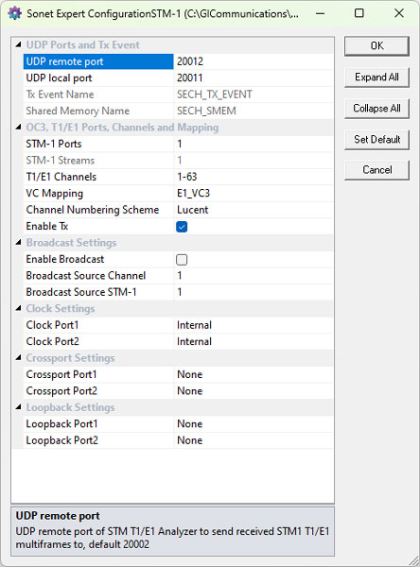Viewport: 420px width, 567px height.
Task: Click the Collapse All button
Action: click(x=376, y=109)
